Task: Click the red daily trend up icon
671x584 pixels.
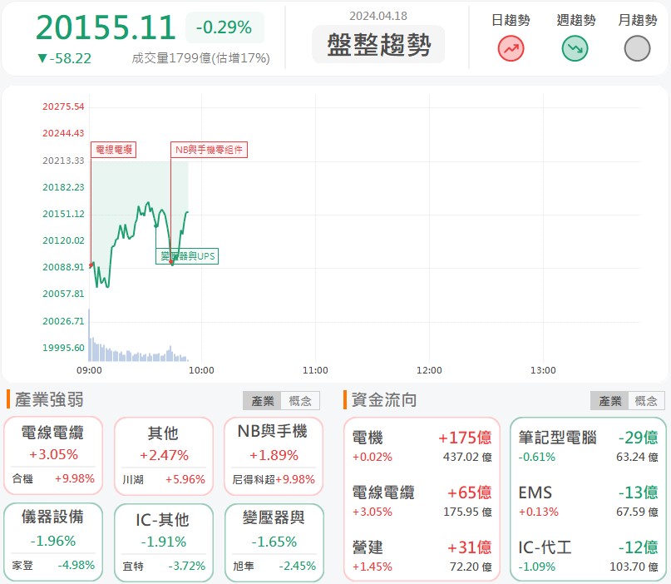Action: click(511, 48)
